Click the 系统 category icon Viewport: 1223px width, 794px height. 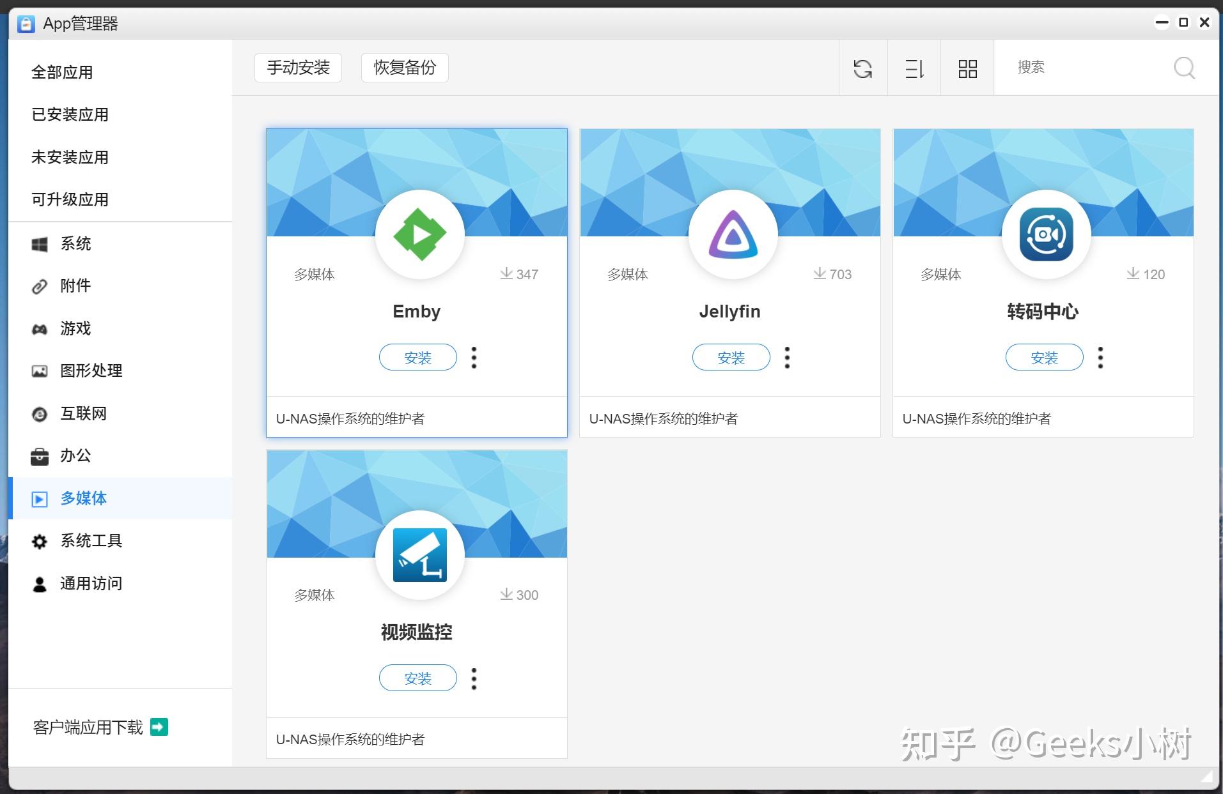point(40,244)
